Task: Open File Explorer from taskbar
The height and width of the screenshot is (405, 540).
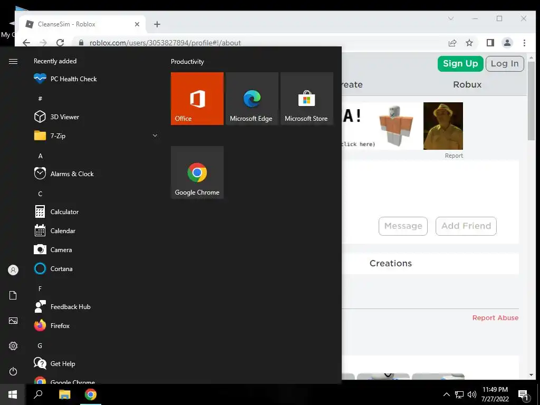Action: 64,394
